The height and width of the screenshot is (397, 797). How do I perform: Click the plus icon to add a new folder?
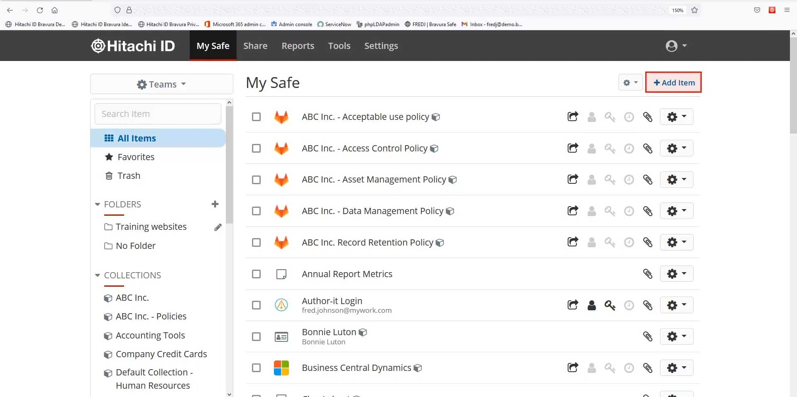[x=215, y=204]
